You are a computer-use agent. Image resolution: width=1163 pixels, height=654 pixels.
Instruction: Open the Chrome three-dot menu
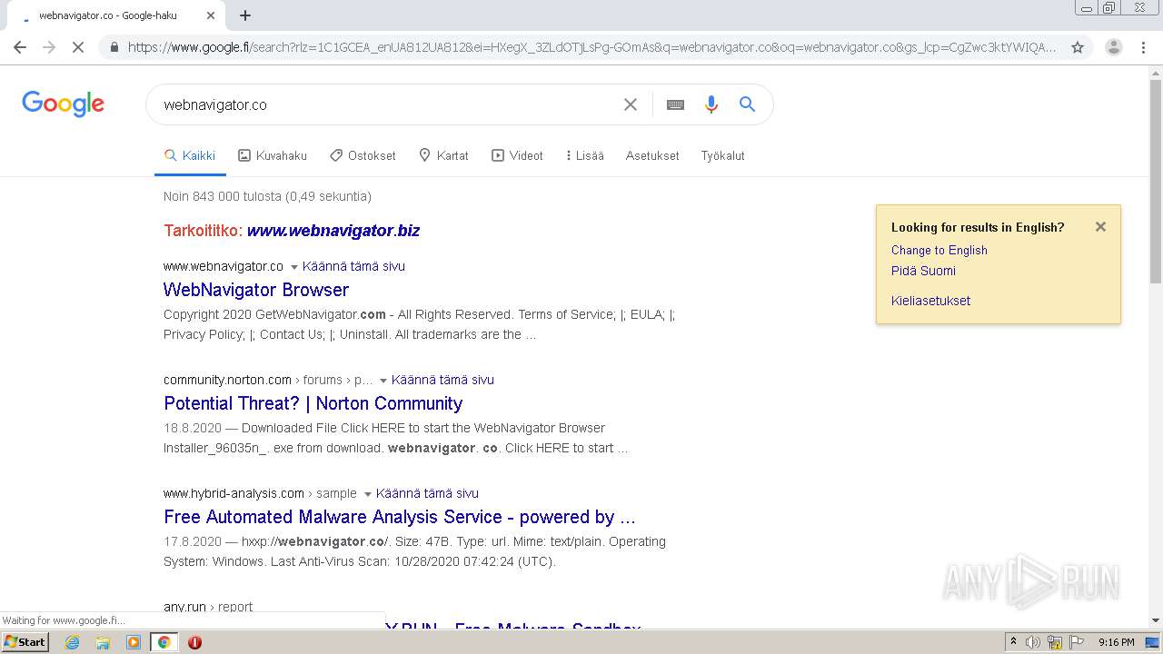click(x=1142, y=47)
